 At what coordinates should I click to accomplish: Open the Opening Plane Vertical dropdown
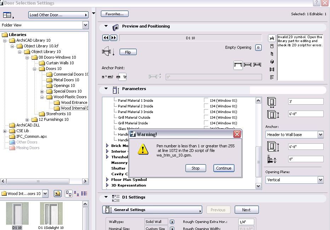point(294,180)
